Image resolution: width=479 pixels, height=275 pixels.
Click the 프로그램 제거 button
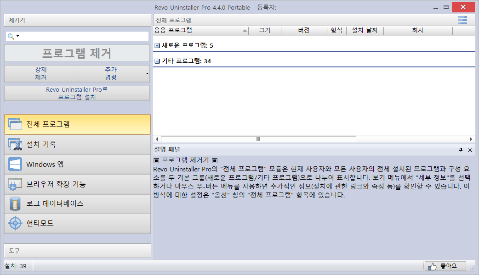(77, 53)
